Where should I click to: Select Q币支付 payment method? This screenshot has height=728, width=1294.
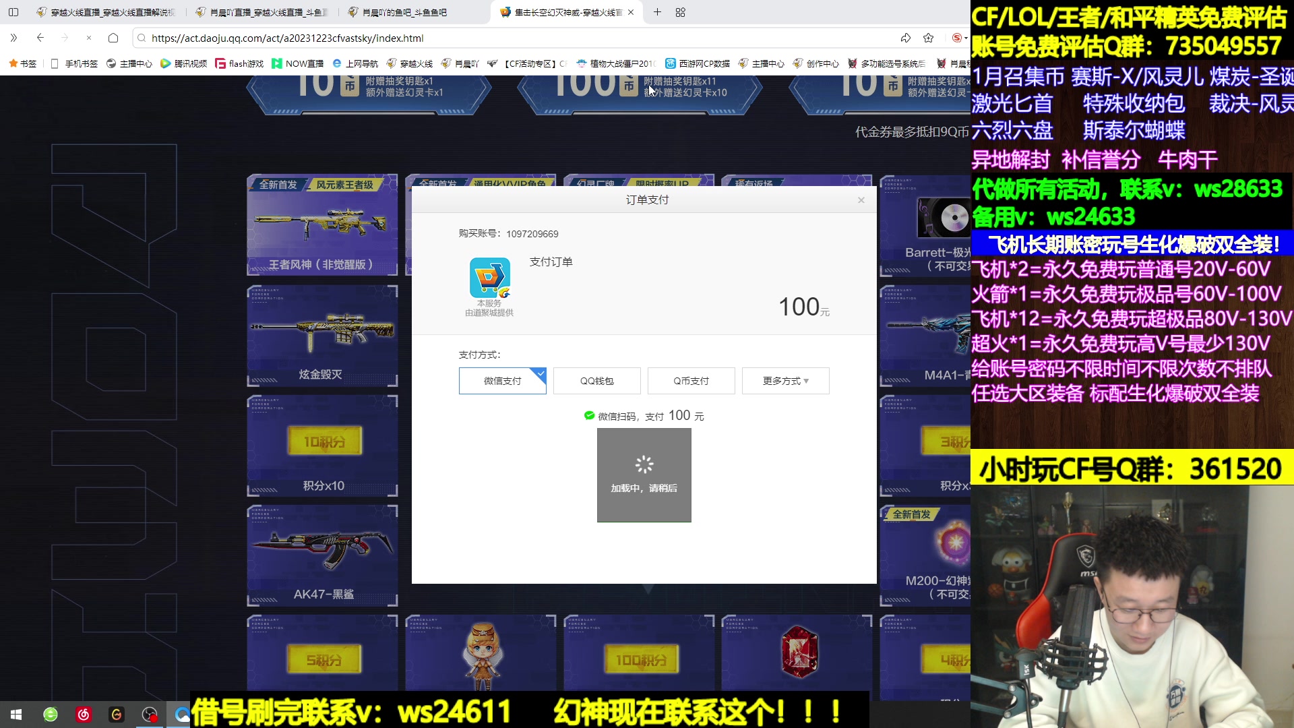691,381
